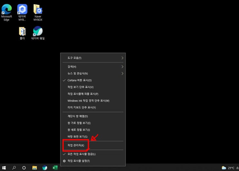This screenshot has width=239, height=171.
Task: Open the 네이버 웨일 desktop shortcut
Action: (38, 33)
